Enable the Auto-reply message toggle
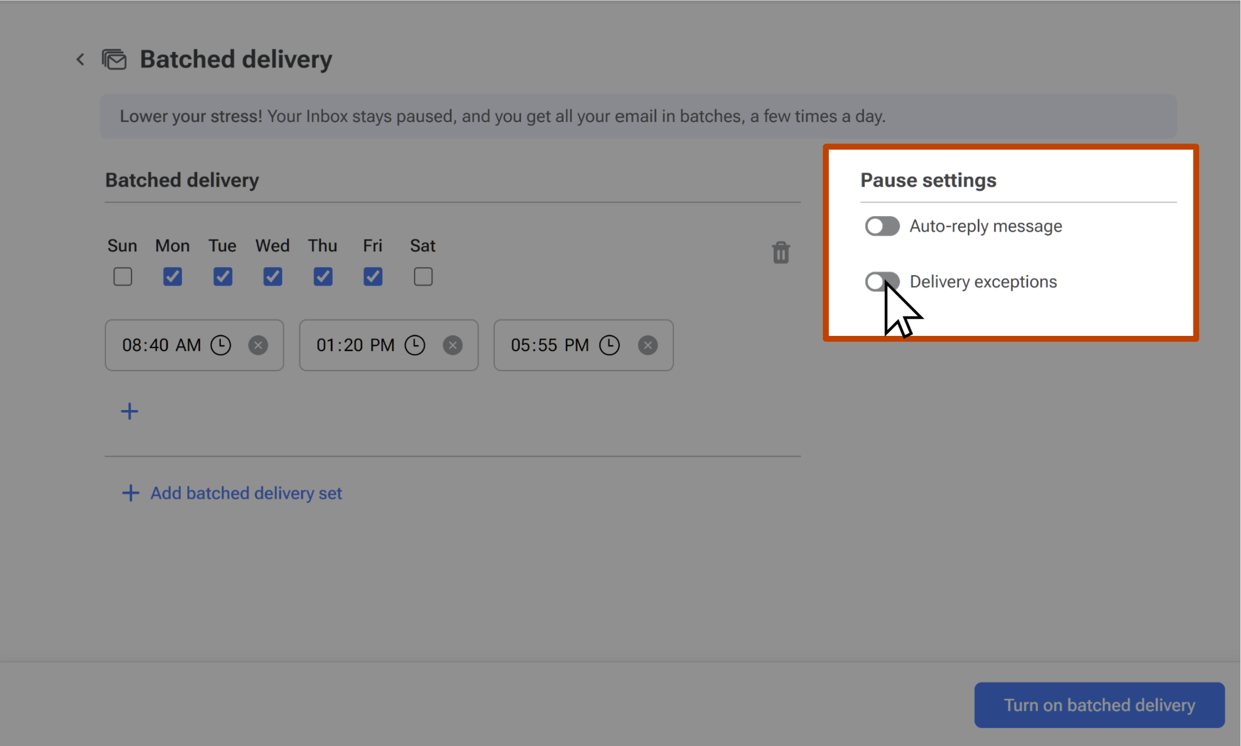1241x746 pixels. point(882,226)
